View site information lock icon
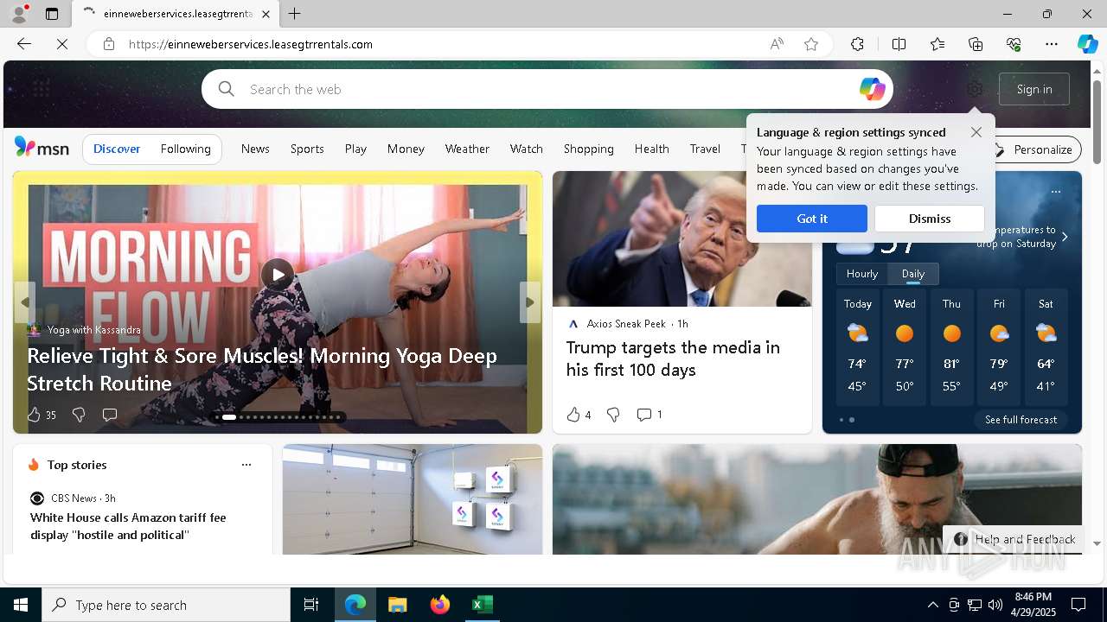The width and height of the screenshot is (1107, 622). (x=108, y=44)
